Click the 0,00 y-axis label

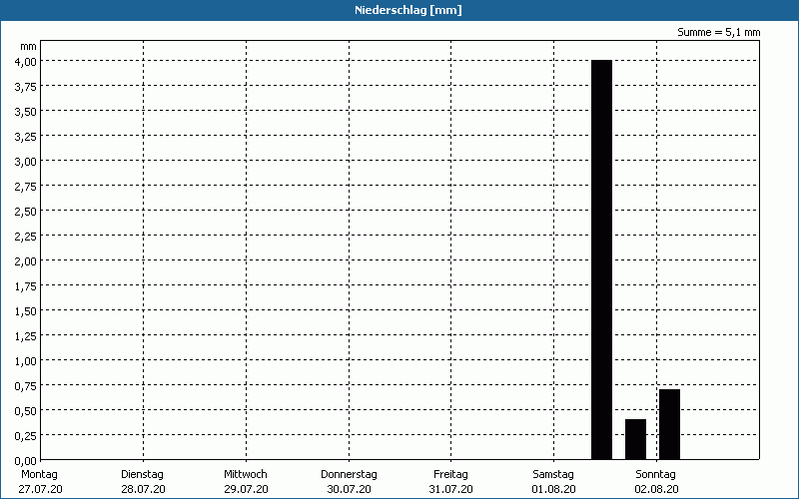[x=26, y=461]
